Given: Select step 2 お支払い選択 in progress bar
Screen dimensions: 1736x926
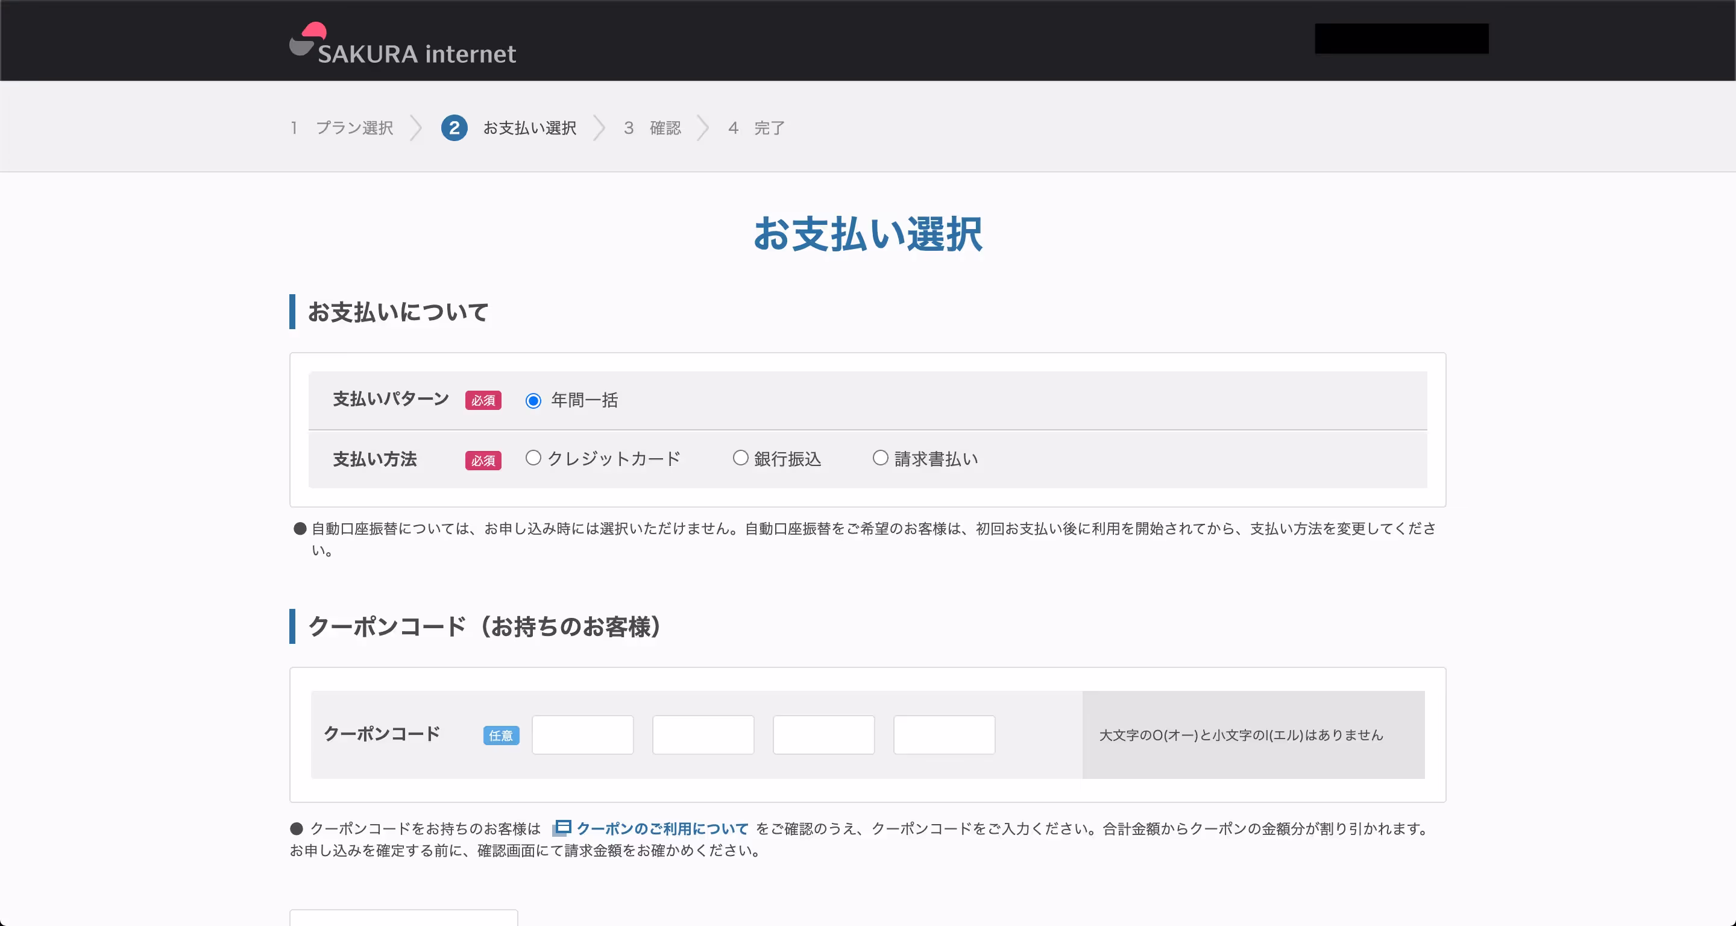Looking at the screenshot, I should coord(509,128).
